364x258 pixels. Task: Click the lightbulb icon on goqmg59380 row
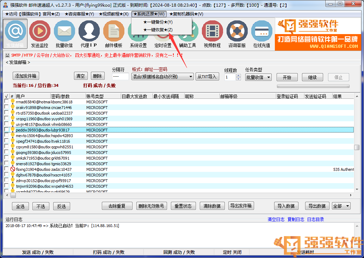pos(13,152)
